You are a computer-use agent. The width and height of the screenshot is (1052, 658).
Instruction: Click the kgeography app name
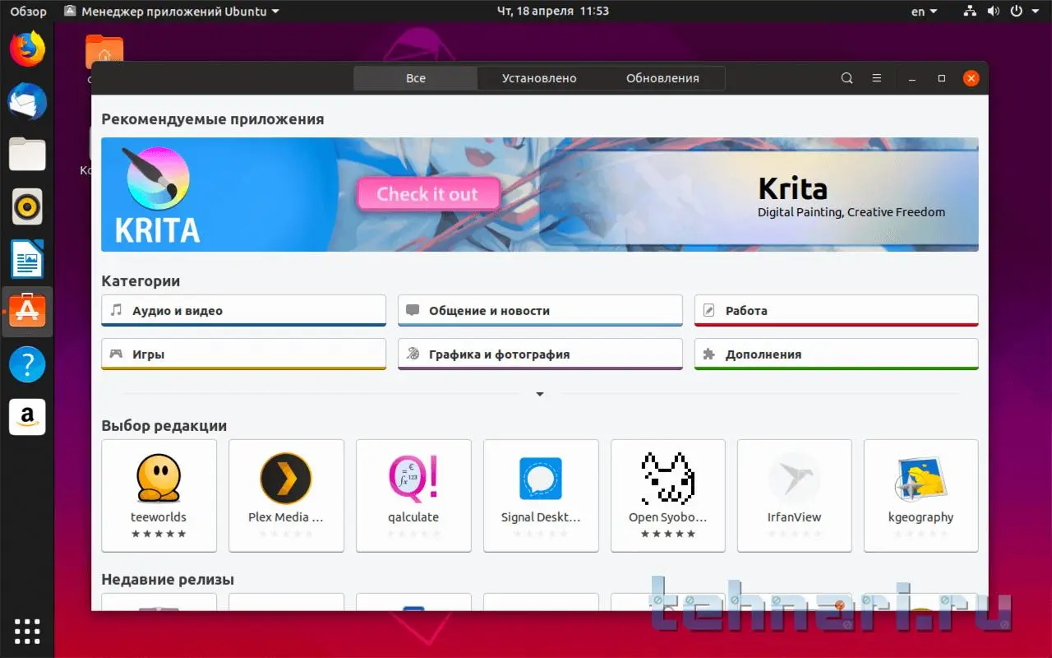(x=921, y=517)
